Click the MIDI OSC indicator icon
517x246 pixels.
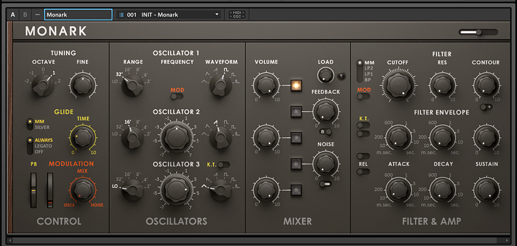coord(237,14)
